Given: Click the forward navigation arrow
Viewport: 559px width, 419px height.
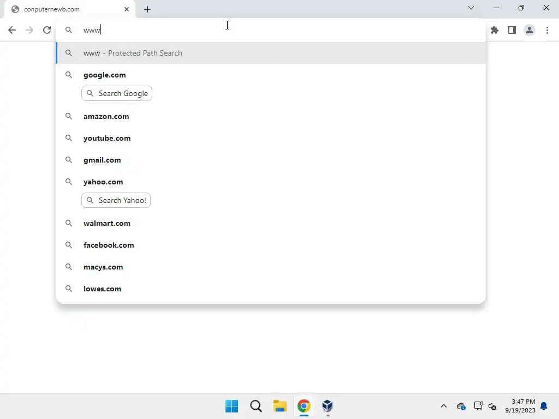Looking at the screenshot, I should pos(29,30).
